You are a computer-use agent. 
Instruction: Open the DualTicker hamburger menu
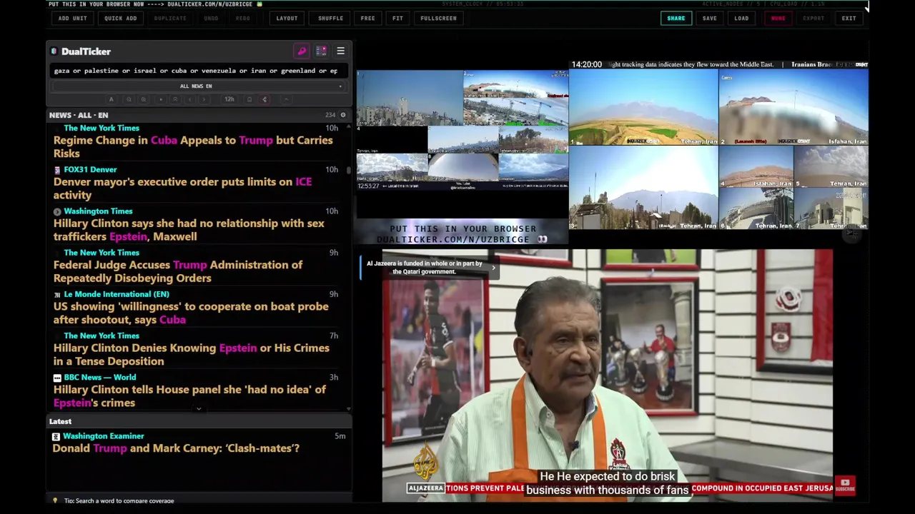[340, 51]
